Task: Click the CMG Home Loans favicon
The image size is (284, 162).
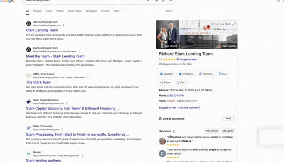Action: (x=28, y=76)
